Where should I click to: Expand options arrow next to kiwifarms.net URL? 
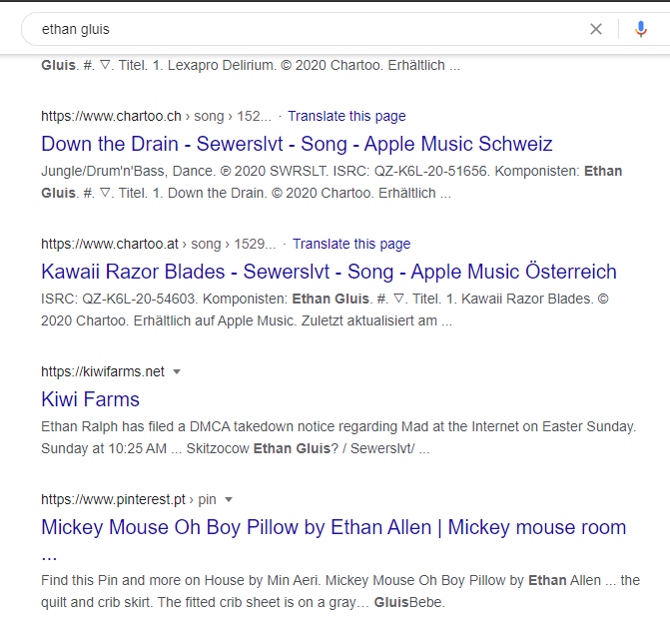(177, 372)
